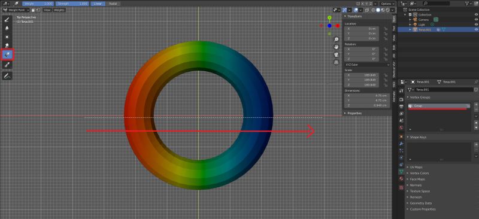The height and width of the screenshot is (219, 479).
Task: Switch to the Item sidebar tab
Action: point(394,19)
